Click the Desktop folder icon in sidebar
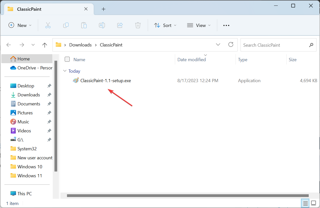 click(x=13, y=86)
